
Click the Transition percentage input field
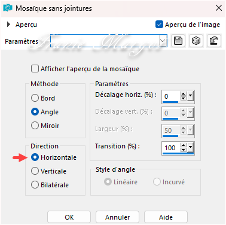pyautogui.click(x=171, y=148)
